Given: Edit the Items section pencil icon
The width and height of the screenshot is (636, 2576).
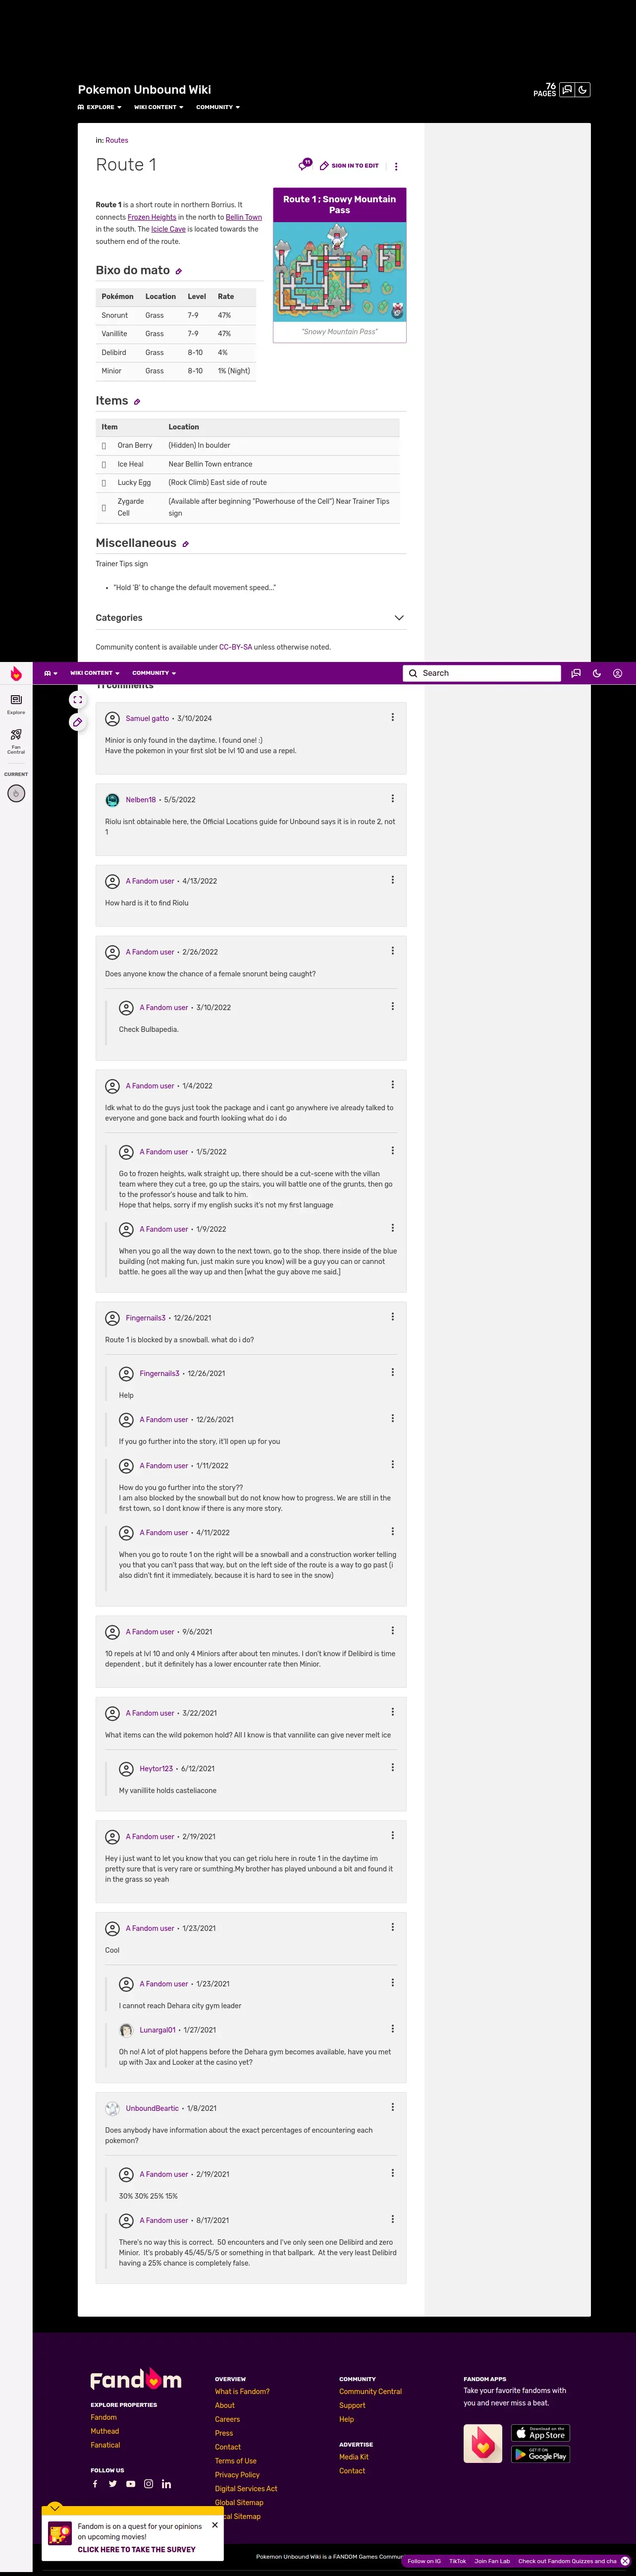Looking at the screenshot, I should 137,402.
